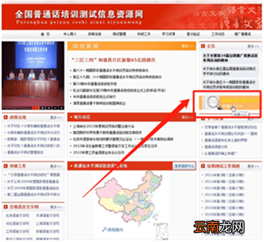Select slideshow page 4 indicator
The width and height of the screenshot is (264, 242).
click(55, 108)
